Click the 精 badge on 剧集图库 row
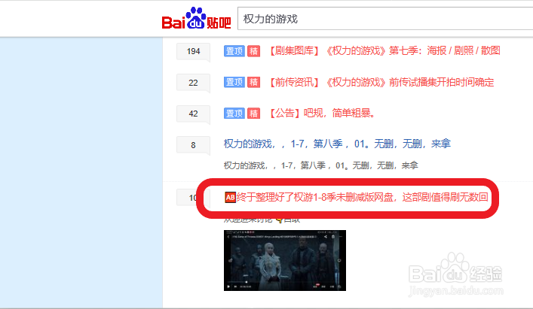The image size is (533, 309). [253, 51]
